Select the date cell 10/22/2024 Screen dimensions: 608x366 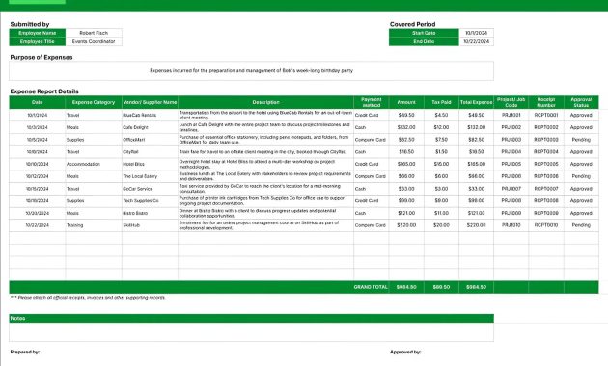[x=38, y=225]
